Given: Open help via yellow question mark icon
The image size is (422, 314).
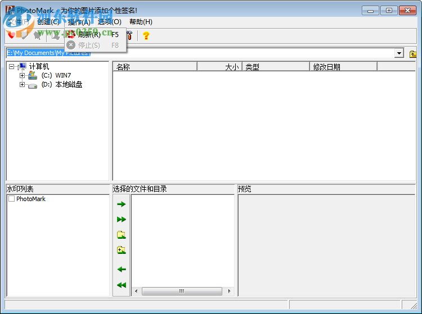Looking at the screenshot, I should (146, 35).
